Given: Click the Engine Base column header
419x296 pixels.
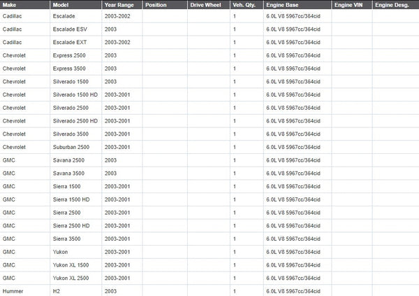Looking at the screenshot, I should [x=284, y=5].
